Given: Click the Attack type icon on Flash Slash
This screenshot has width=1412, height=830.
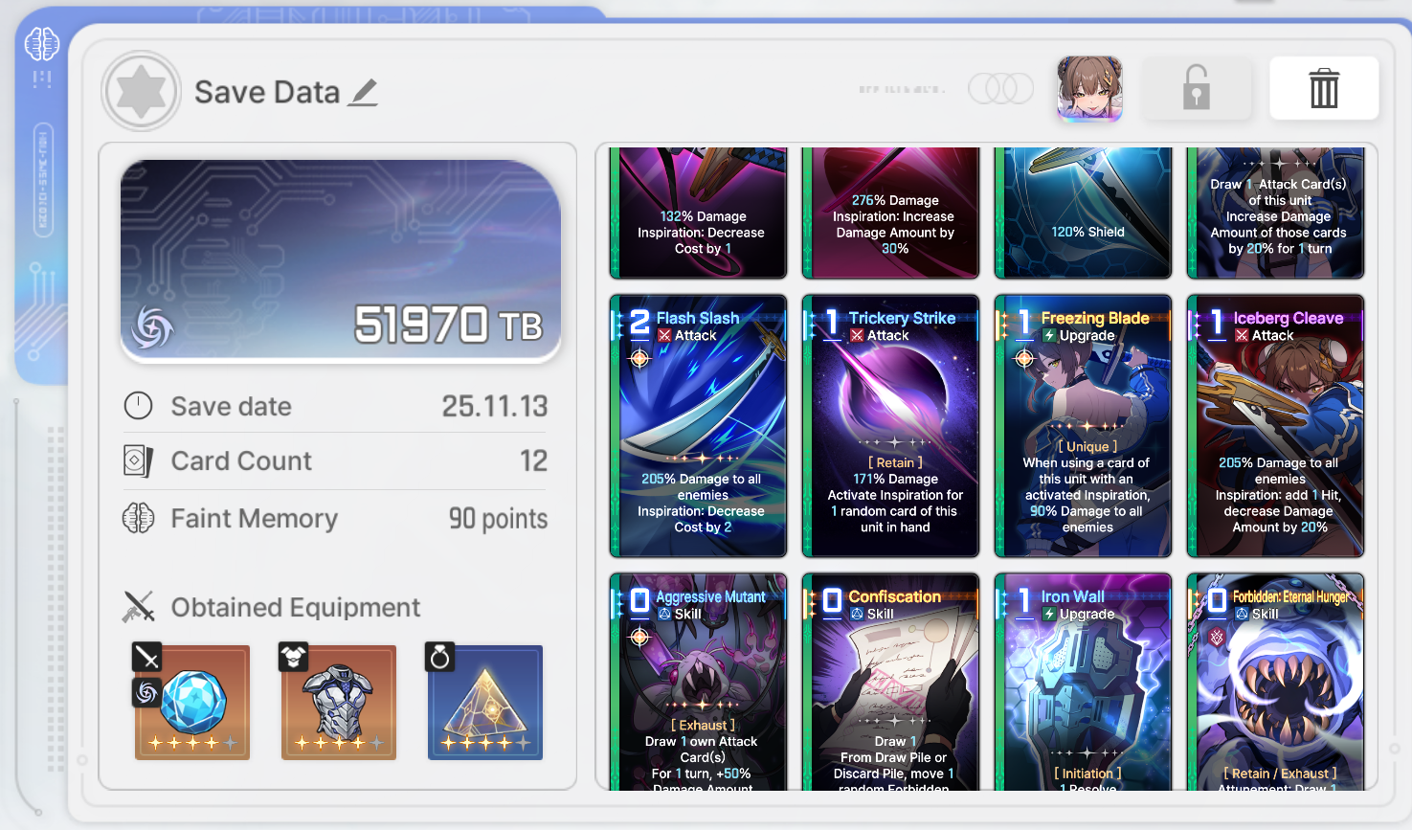Looking at the screenshot, I should tap(664, 336).
